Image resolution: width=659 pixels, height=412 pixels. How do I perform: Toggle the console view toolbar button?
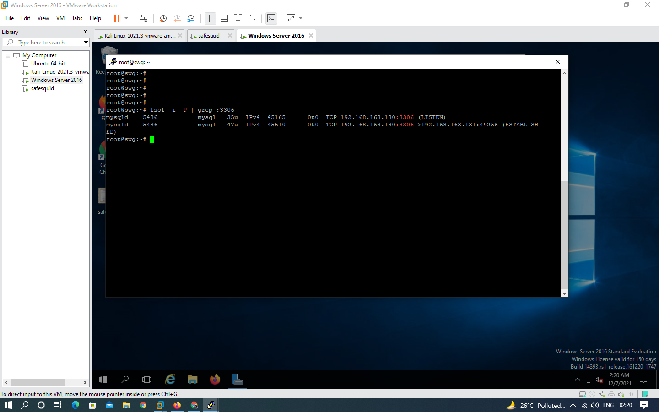[x=271, y=18]
